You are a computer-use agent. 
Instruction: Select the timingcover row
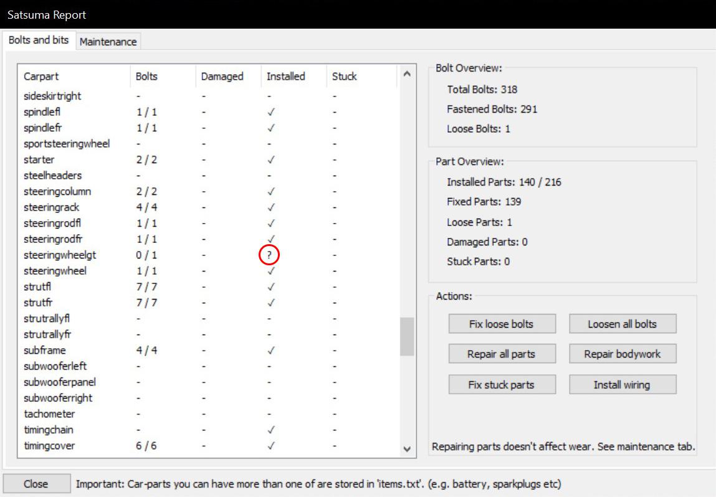[x=208, y=445]
